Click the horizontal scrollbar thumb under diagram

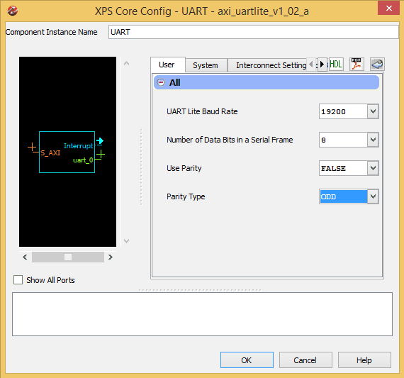(x=68, y=257)
